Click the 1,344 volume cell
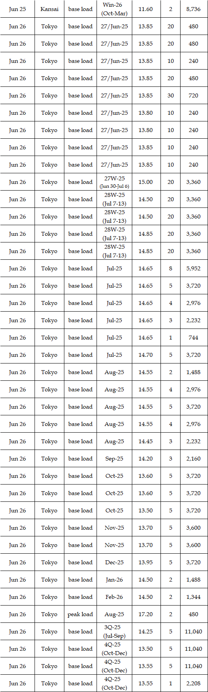The height and width of the screenshot is (692, 208). click(193, 597)
